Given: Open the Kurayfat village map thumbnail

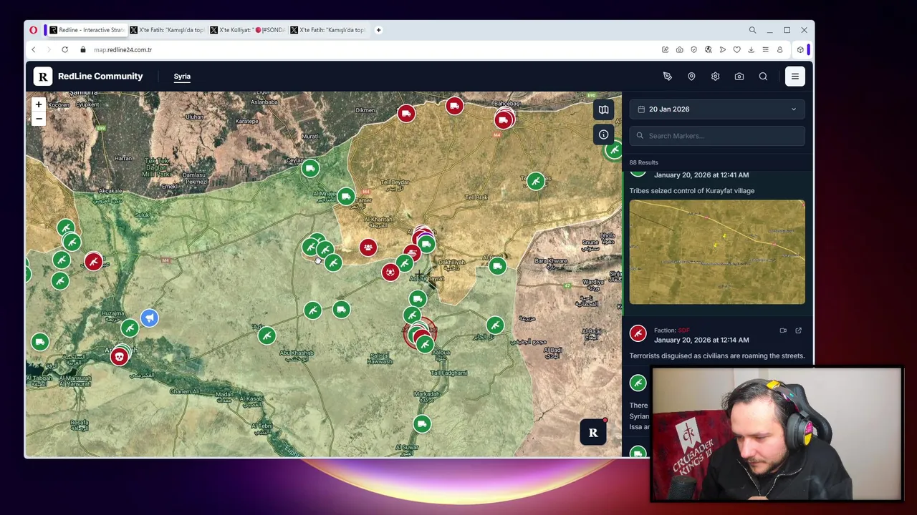Looking at the screenshot, I should click(x=717, y=252).
